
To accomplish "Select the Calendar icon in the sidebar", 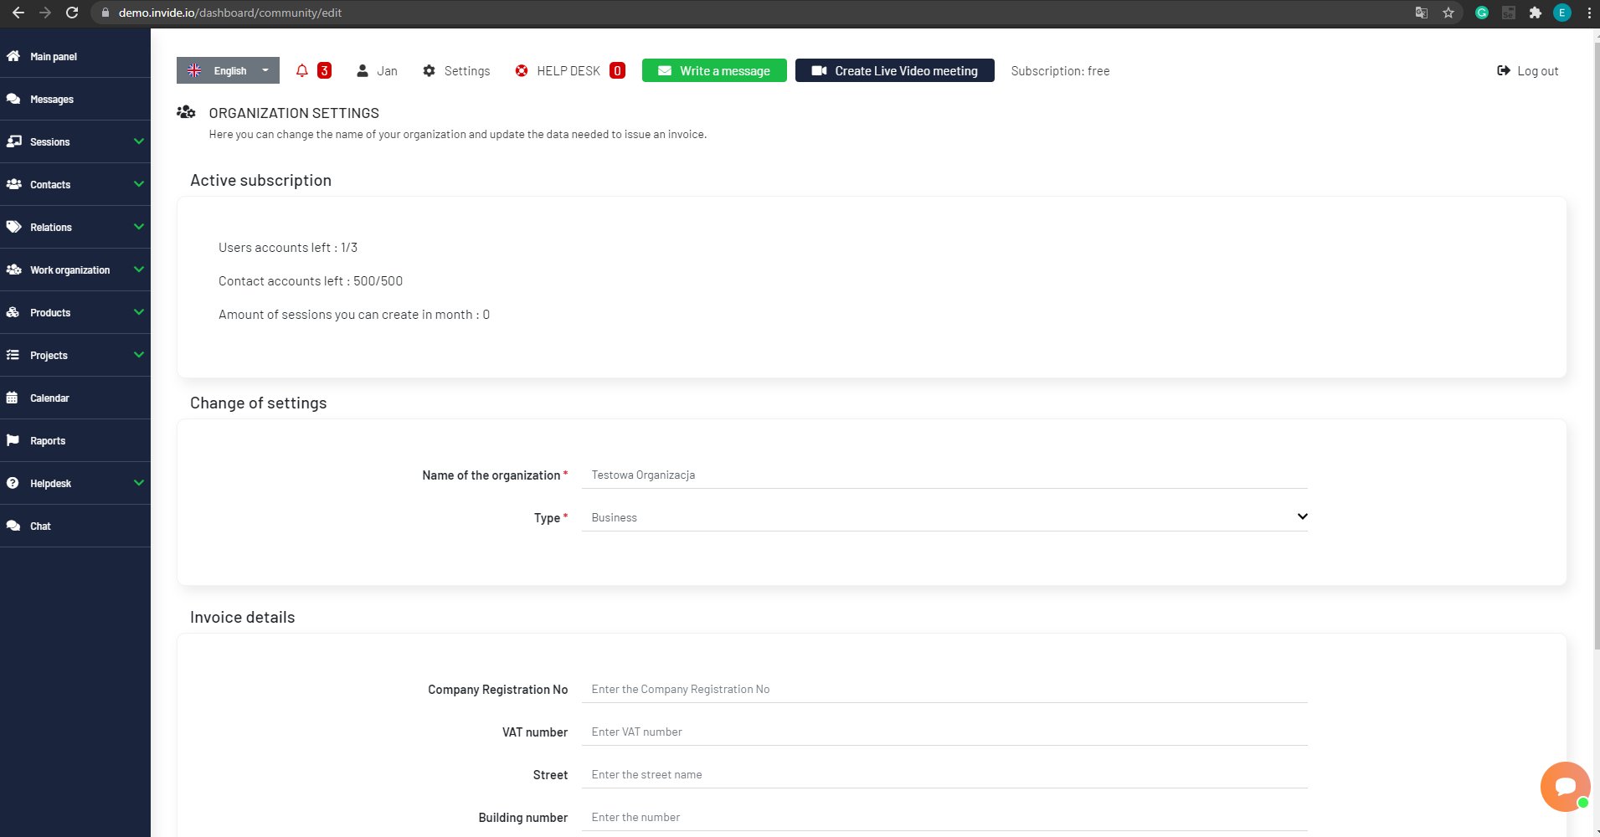I will click(x=13, y=398).
